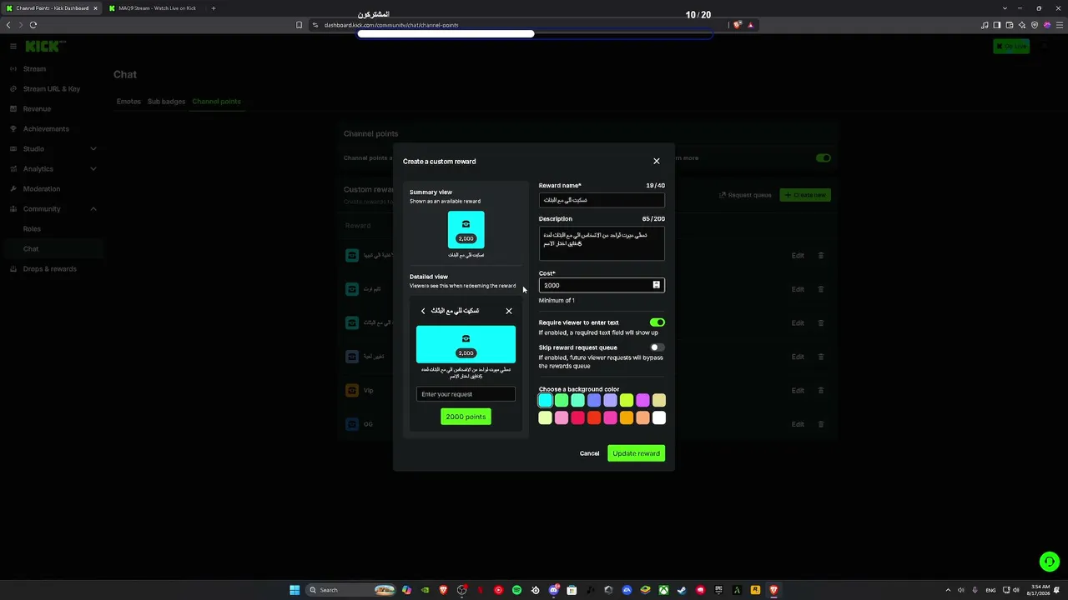Click the 2000 points preview button
Image resolution: width=1068 pixels, height=600 pixels.
coord(466,417)
